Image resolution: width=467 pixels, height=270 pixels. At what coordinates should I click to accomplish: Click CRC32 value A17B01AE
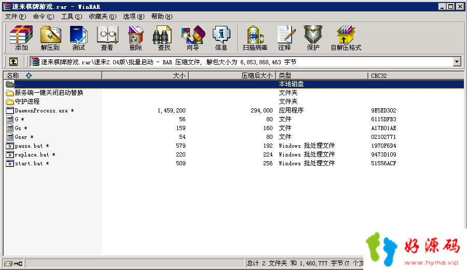pos(383,128)
